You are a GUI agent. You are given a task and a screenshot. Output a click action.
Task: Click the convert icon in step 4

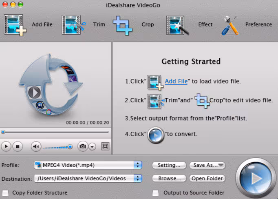[156, 135]
